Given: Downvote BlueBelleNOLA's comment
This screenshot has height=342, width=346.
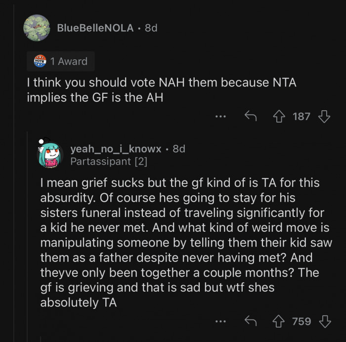Looking at the screenshot, I should point(324,117).
